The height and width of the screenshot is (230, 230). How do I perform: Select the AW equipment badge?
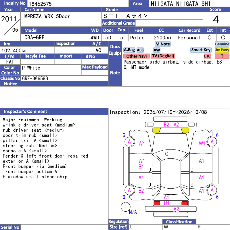157,50
